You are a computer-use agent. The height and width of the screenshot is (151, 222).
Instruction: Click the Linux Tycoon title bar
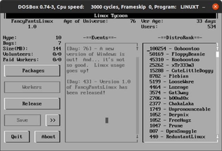pos(111,16)
